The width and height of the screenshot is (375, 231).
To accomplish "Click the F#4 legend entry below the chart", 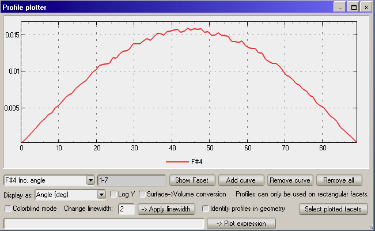I will pyautogui.click(x=189, y=162).
